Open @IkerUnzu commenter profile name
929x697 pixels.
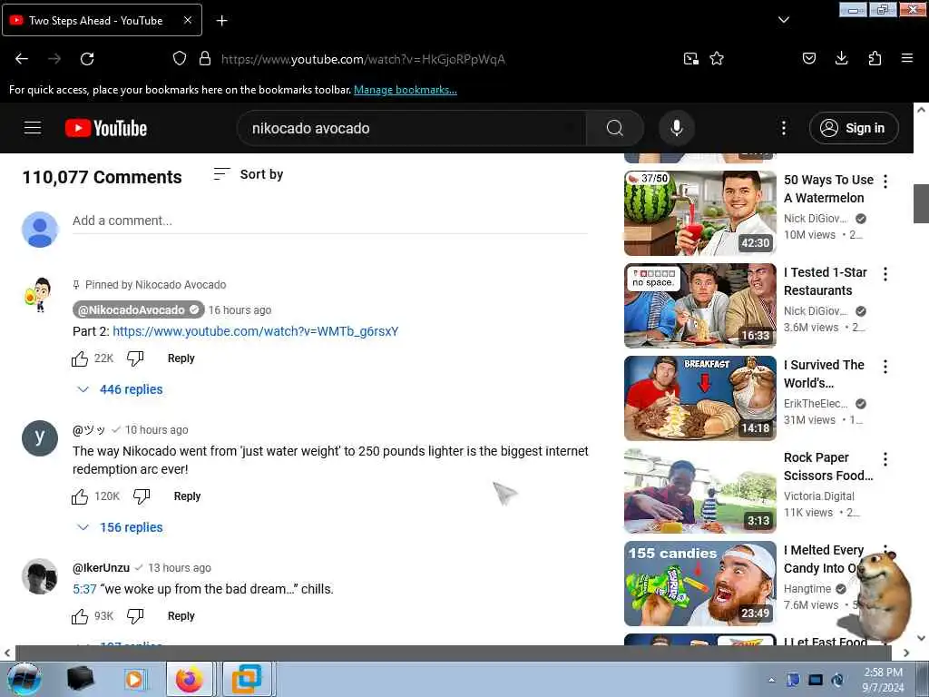tap(101, 568)
